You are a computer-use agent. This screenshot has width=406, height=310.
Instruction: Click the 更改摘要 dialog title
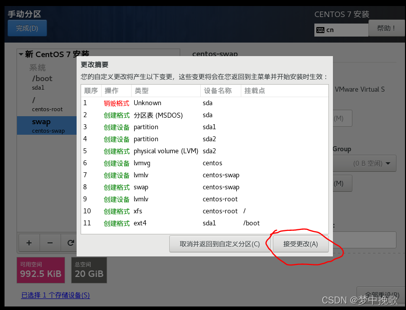click(x=95, y=65)
